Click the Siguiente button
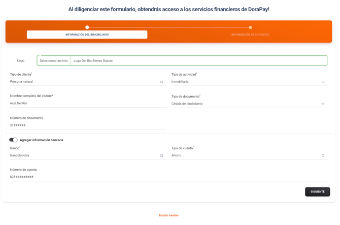 pyautogui.click(x=317, y=191)
